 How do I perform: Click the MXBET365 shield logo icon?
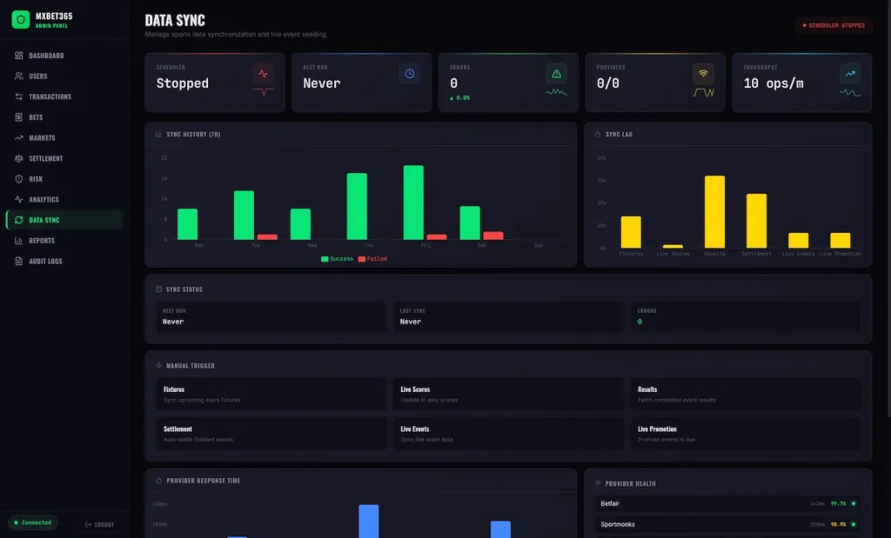(21, 20)
